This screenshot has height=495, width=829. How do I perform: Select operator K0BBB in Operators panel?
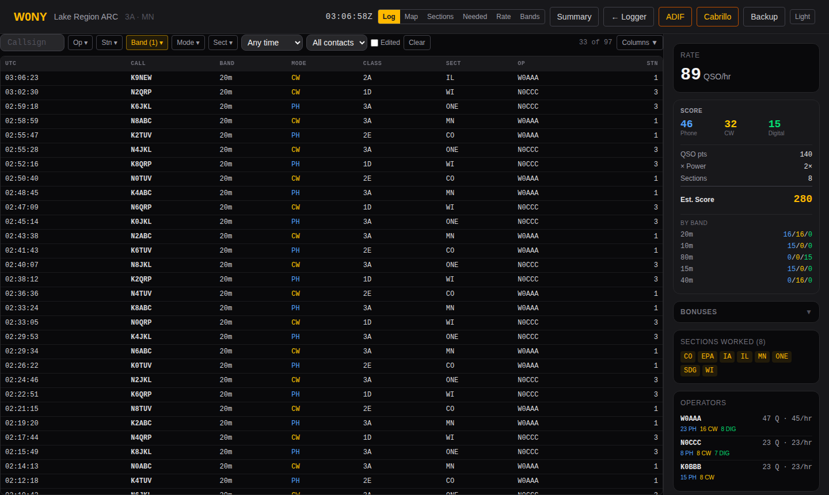point(746,472)
